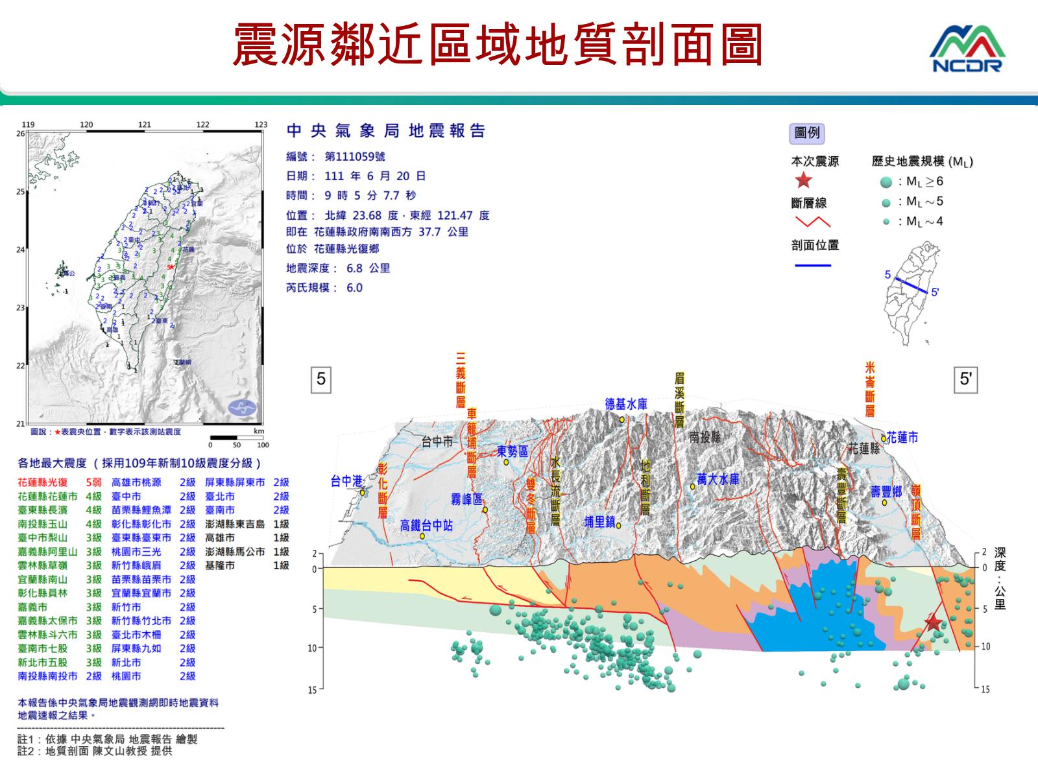Click the 彰化斷層 fault label

tap(382, 489)
